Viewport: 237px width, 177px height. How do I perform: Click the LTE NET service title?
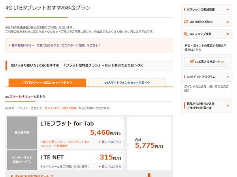coord(52,157)
